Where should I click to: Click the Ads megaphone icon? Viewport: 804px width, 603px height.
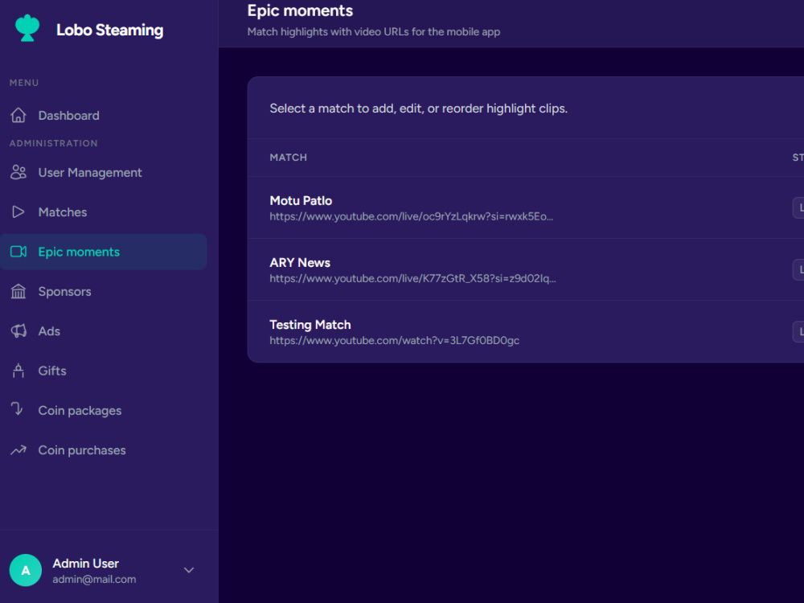coord(18,330)
